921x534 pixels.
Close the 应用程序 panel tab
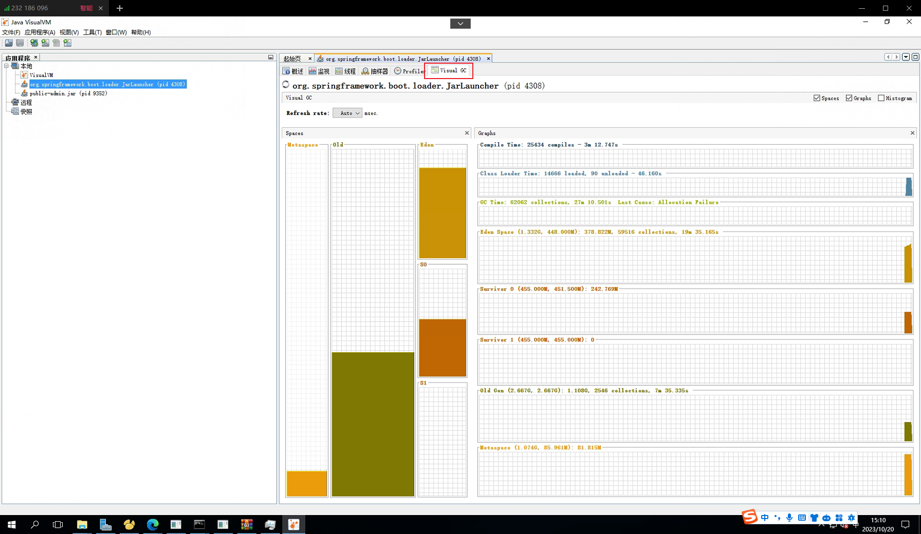coord(35,58)
